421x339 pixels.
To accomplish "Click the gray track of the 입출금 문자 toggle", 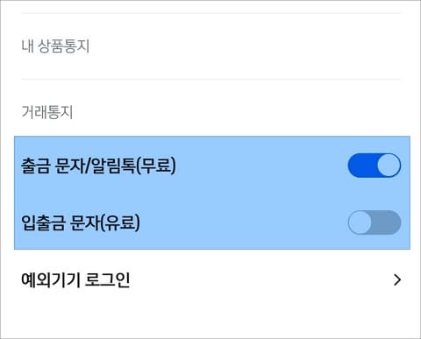I will point(386,222).
